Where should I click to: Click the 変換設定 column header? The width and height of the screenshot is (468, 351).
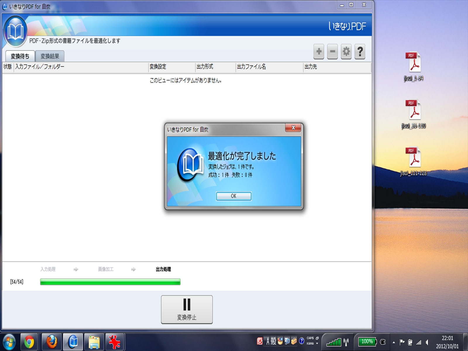coord(172,67)
